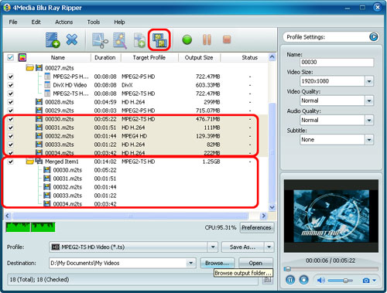Click the Merge items toolbar icon
This screenshot has width=387, height=293.
159,40
